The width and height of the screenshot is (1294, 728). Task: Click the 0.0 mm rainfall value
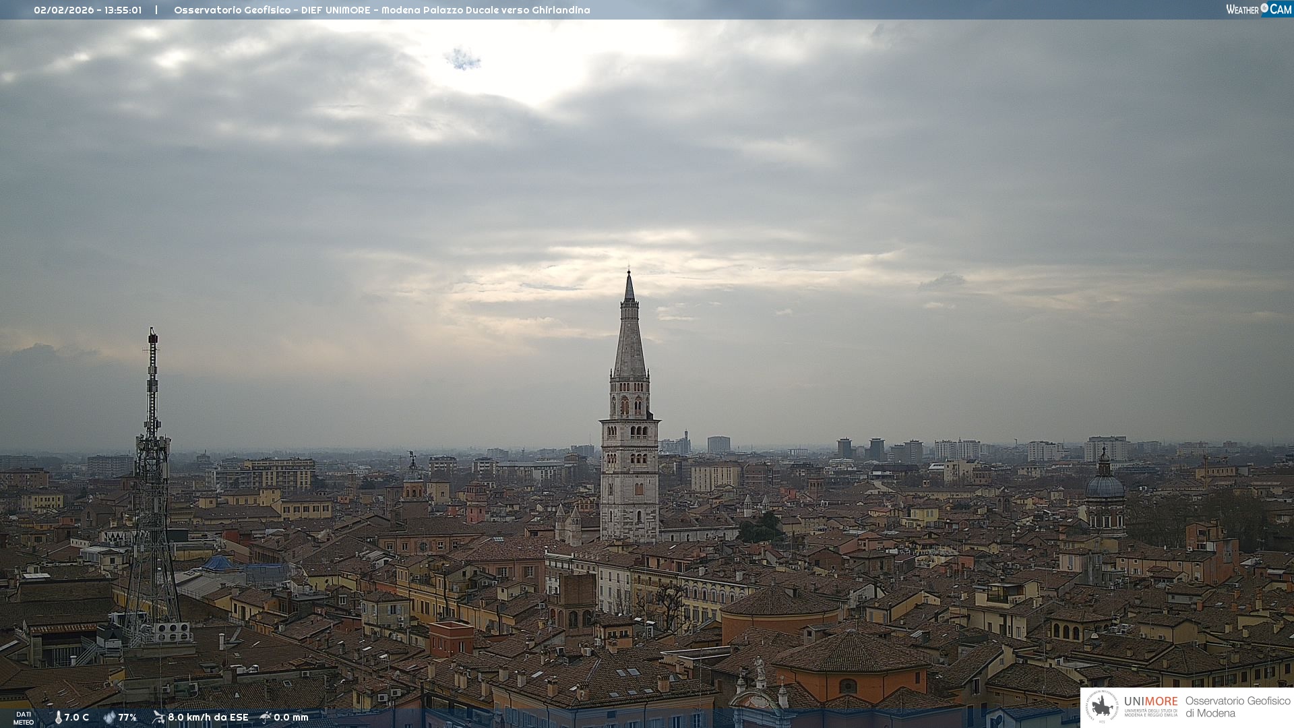(x=290, y=717)
